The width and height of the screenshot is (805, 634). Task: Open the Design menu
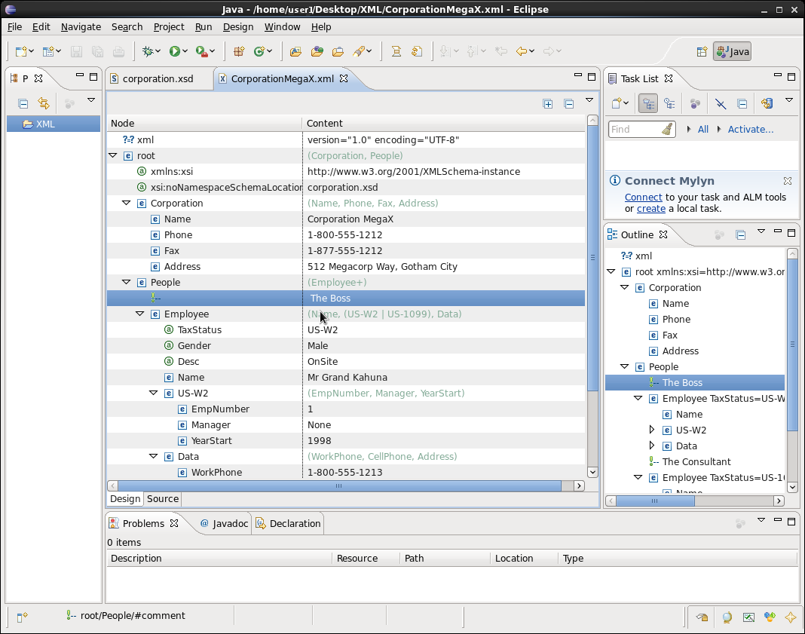pyautogui.click(x=238, y=26)
